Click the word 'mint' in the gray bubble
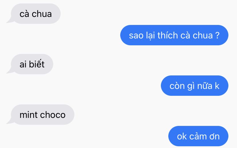Screen dimensions: 237x148 click(29, 115)
